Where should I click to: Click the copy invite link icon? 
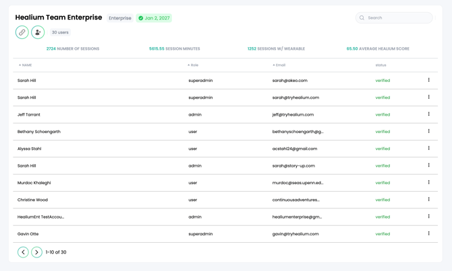pos(22,32)
